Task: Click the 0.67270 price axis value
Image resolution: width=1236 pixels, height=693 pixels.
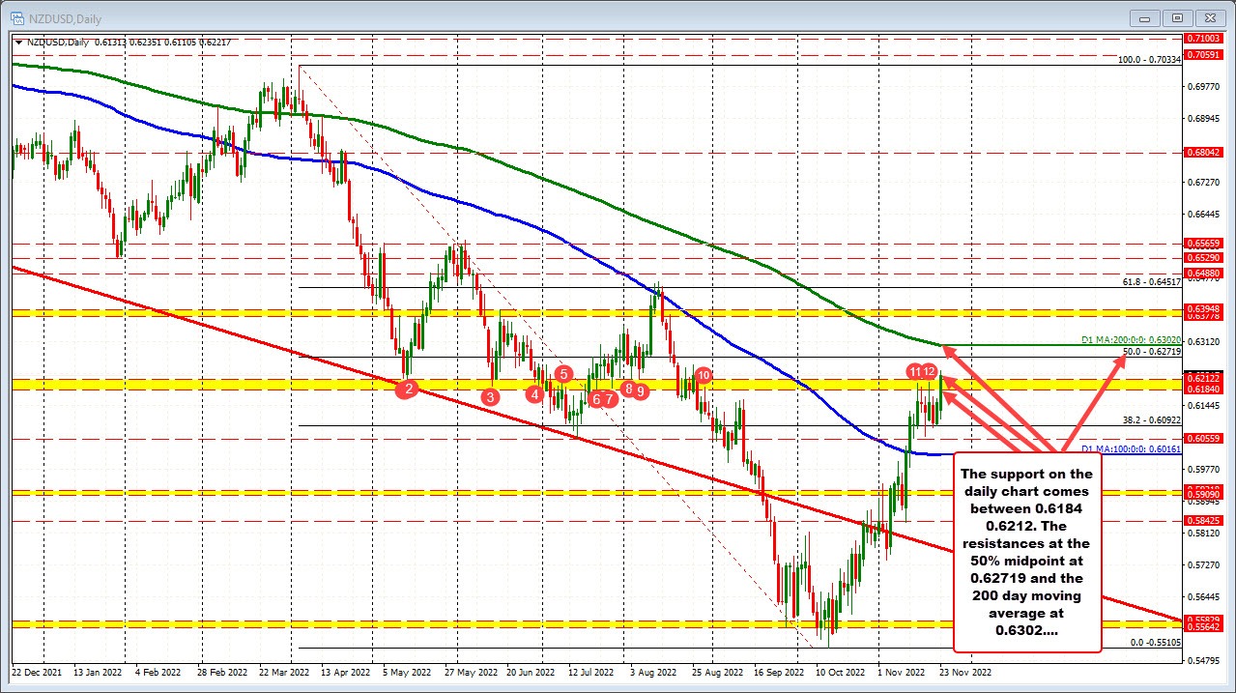Action: coord(1203,182)
